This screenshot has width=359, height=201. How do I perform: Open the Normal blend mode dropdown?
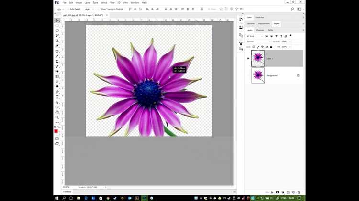(x=258, y=42)
